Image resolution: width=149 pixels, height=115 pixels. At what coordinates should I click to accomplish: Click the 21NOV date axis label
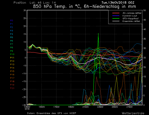coord(86,107)
